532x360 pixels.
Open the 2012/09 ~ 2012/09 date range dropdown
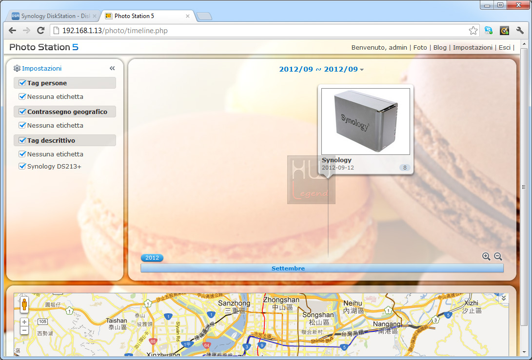(x=321, y=69)
